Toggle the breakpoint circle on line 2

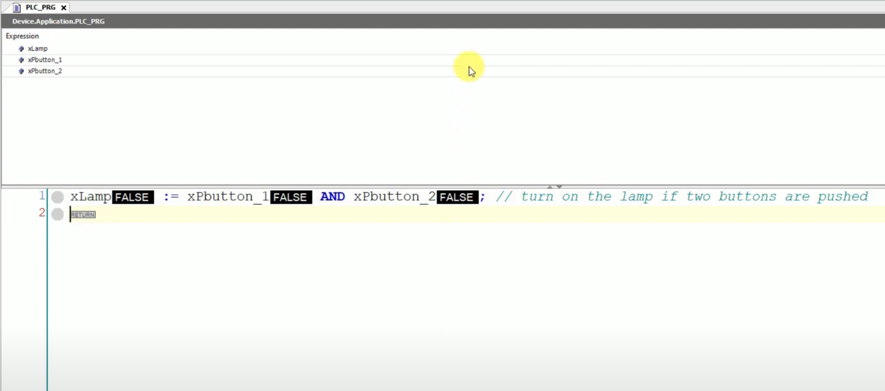point(58,214)
